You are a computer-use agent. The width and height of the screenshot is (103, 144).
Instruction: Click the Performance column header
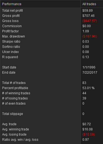40,4
